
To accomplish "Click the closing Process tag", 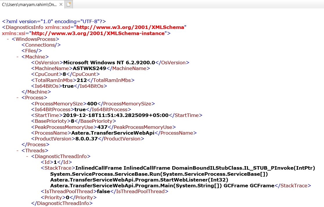I will [x=35, y=144].
